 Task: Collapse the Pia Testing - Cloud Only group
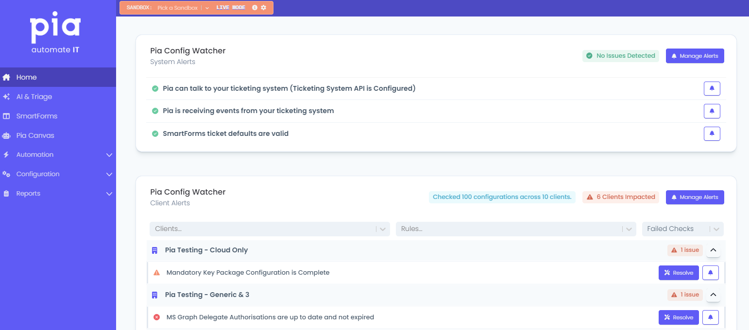pos(713,250)
